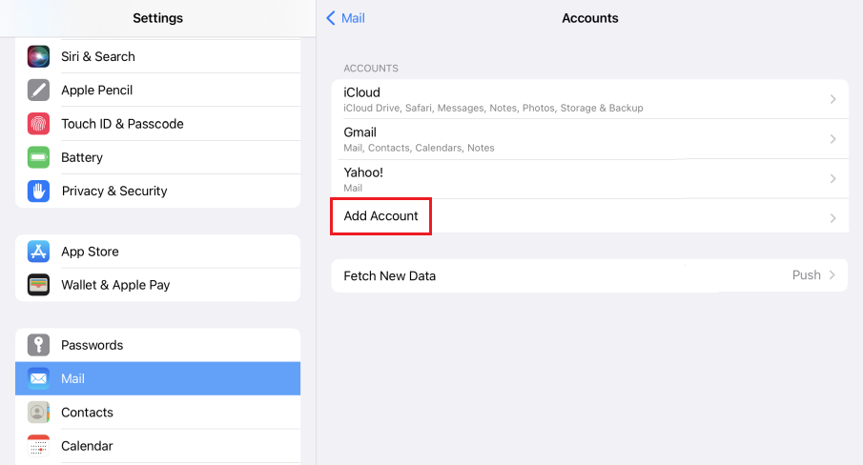Expand the iCloud account chevron

coord(832,99)
